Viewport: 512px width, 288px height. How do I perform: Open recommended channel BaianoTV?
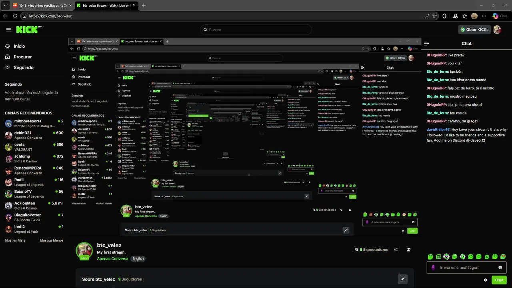pos(34,194)
